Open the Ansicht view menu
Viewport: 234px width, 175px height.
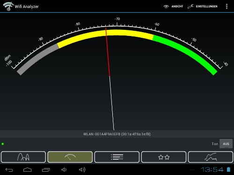173,7
